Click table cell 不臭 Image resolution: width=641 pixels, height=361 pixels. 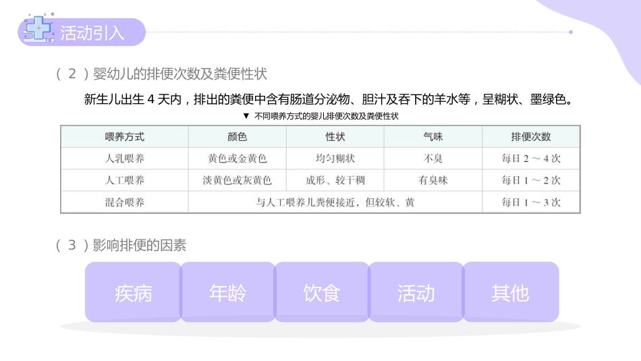[433, 159]
